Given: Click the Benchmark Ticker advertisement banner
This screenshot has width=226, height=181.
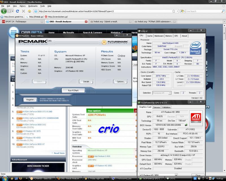Looking at the screenshot, I should [38, 167].
